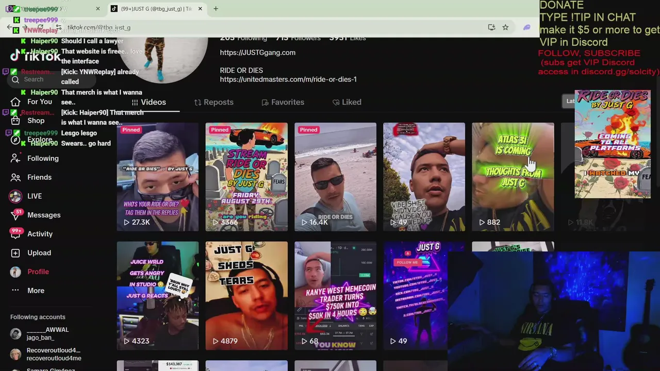
Task: Open pinned video with 27.3K views
Action: coord(157,177)
